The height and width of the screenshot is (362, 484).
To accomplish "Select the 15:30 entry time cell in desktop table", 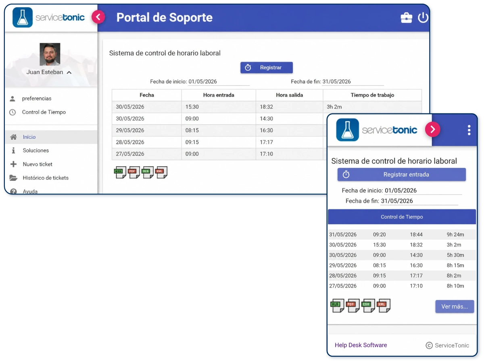I will (x=219, y=107).
